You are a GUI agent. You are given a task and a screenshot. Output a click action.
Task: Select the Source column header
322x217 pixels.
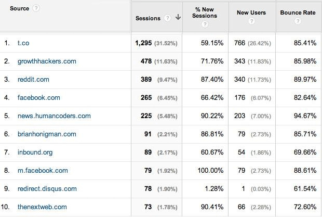[20, 8]
